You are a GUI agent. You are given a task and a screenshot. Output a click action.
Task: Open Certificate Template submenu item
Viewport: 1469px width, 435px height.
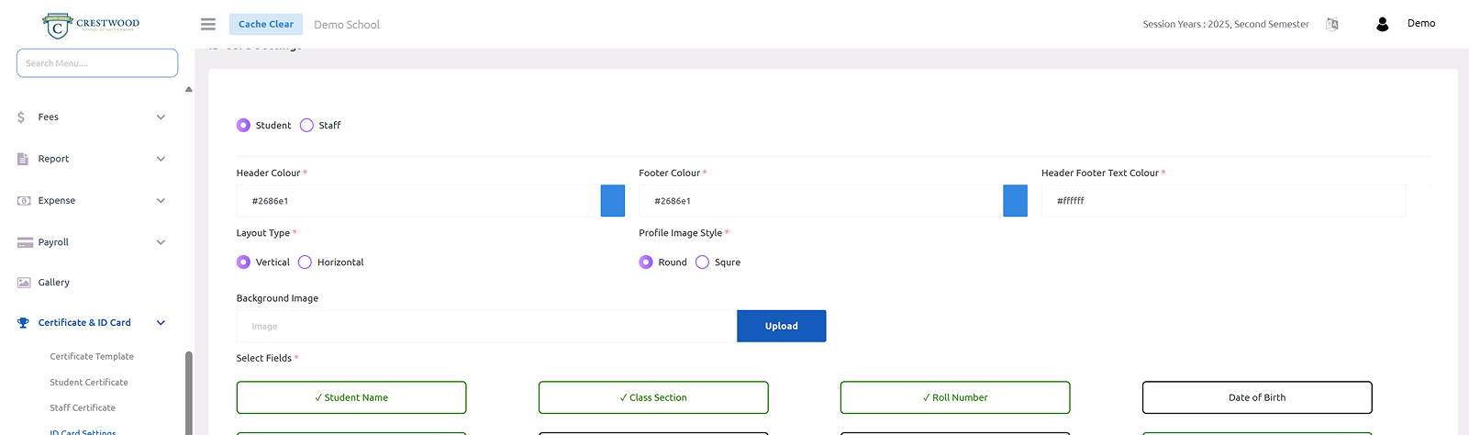point(92,357)
